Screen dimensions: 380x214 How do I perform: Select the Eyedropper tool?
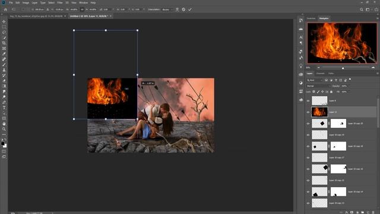[x=4, y=53]
